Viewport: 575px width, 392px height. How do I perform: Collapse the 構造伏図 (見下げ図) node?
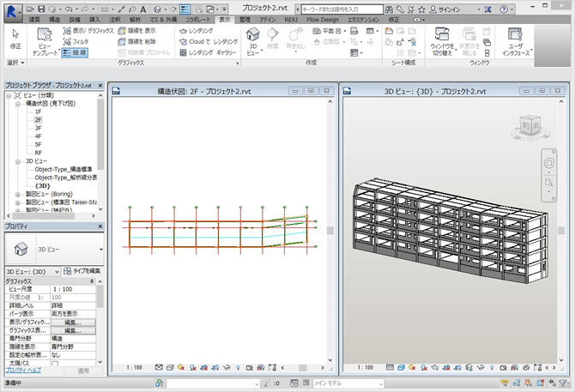coord(18,104)
